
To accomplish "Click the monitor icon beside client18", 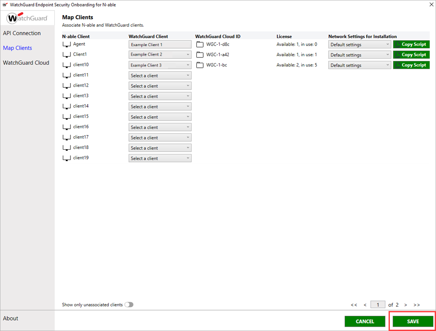I will (x=67, y=147).
